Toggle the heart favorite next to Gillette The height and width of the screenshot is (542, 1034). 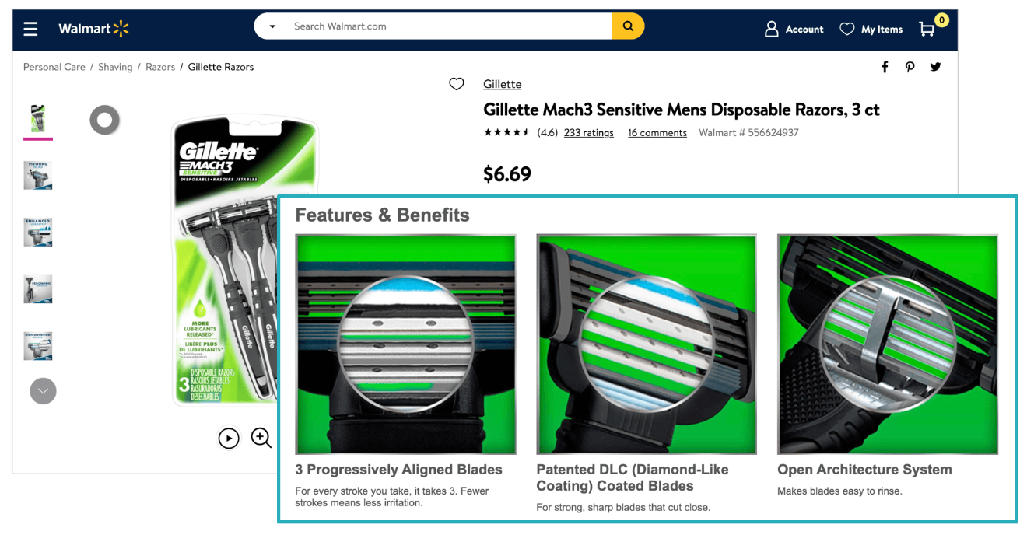pyautogui.click(x=457, y=84)
